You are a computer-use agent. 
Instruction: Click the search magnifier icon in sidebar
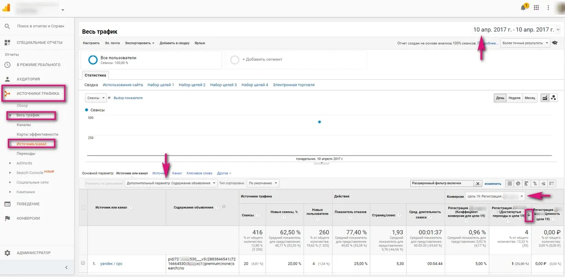[x=7, y=27]
